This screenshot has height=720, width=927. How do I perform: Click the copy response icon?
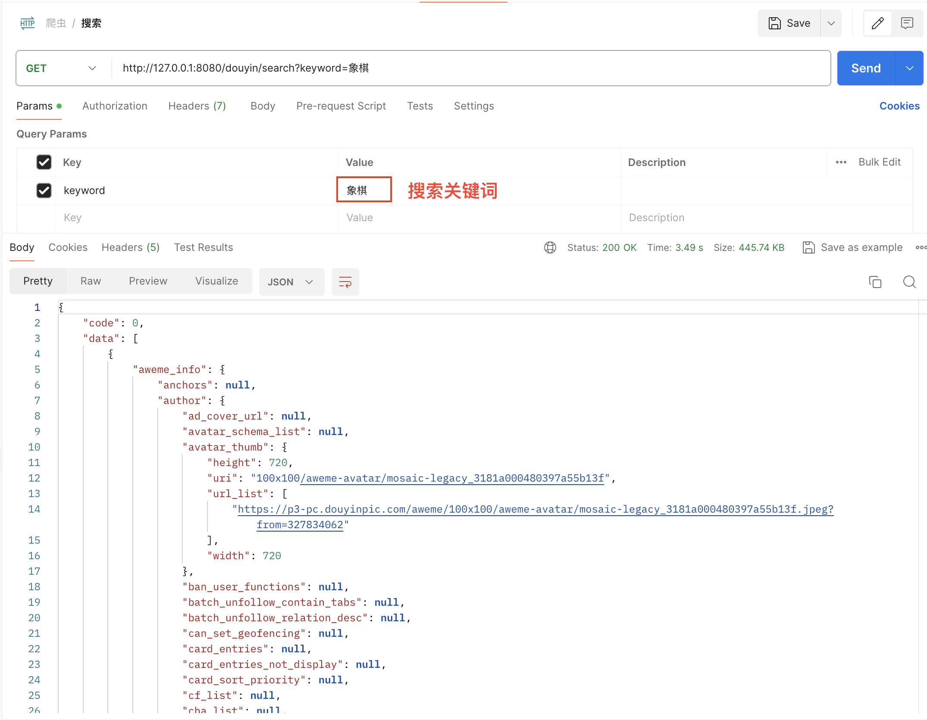coord(875,282)
